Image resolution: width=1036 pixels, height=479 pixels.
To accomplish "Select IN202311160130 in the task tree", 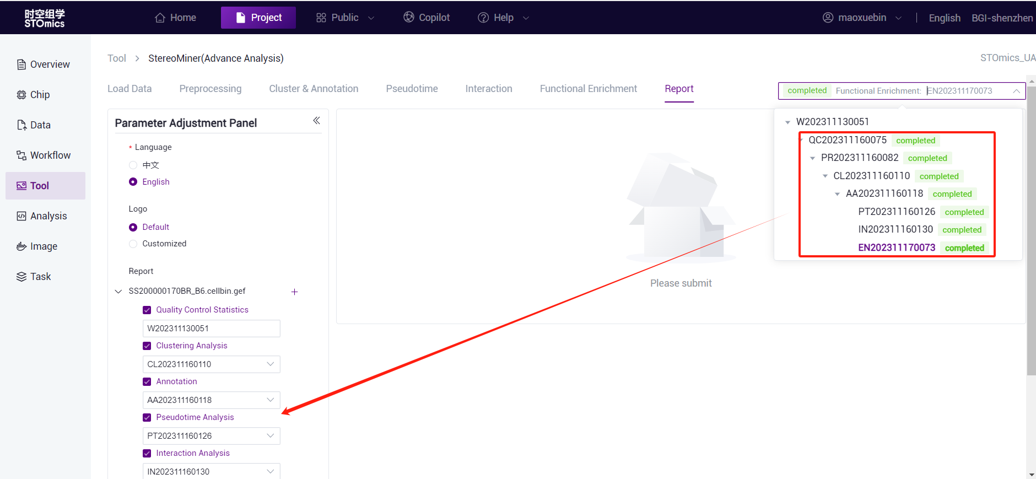I will [x=895, y=229].
